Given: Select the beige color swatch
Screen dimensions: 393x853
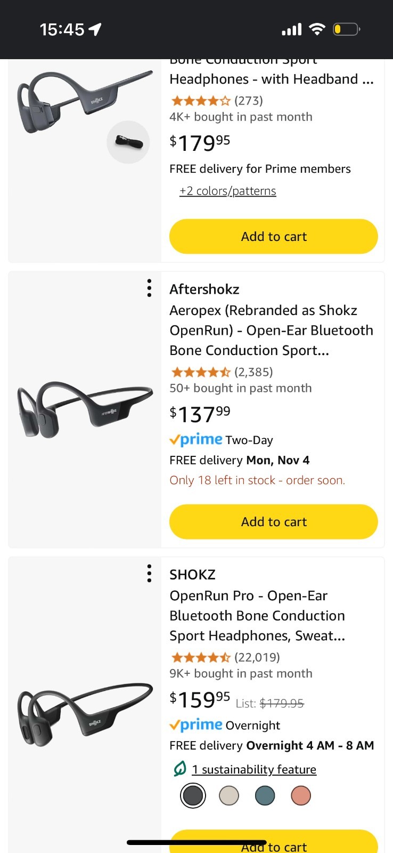Looking at the screenshot, I should click(x=229, y=796).
